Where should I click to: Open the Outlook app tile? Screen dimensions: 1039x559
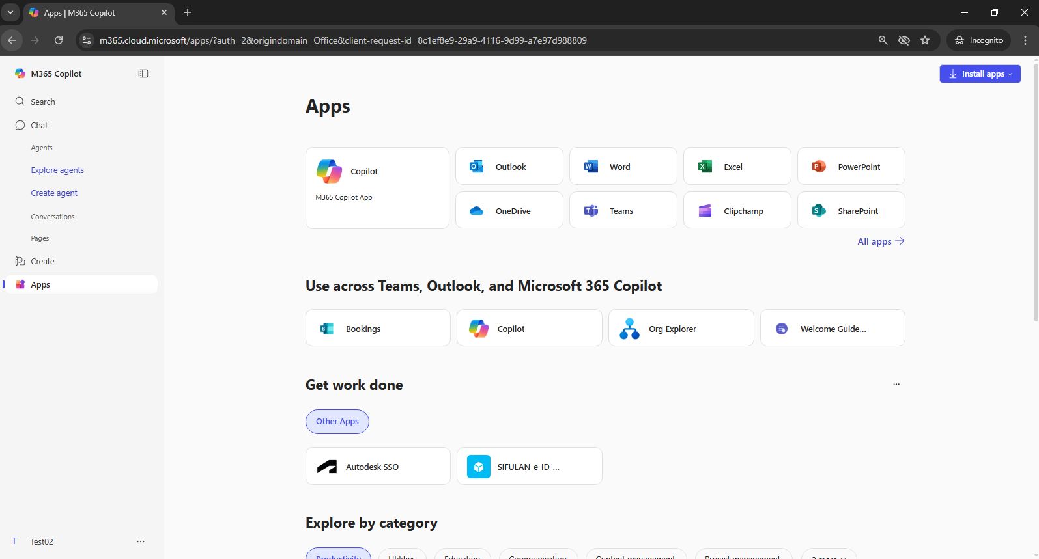click(x=509, y=167)
